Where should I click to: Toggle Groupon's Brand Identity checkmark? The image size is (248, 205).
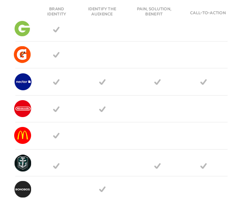click(56, 30)
